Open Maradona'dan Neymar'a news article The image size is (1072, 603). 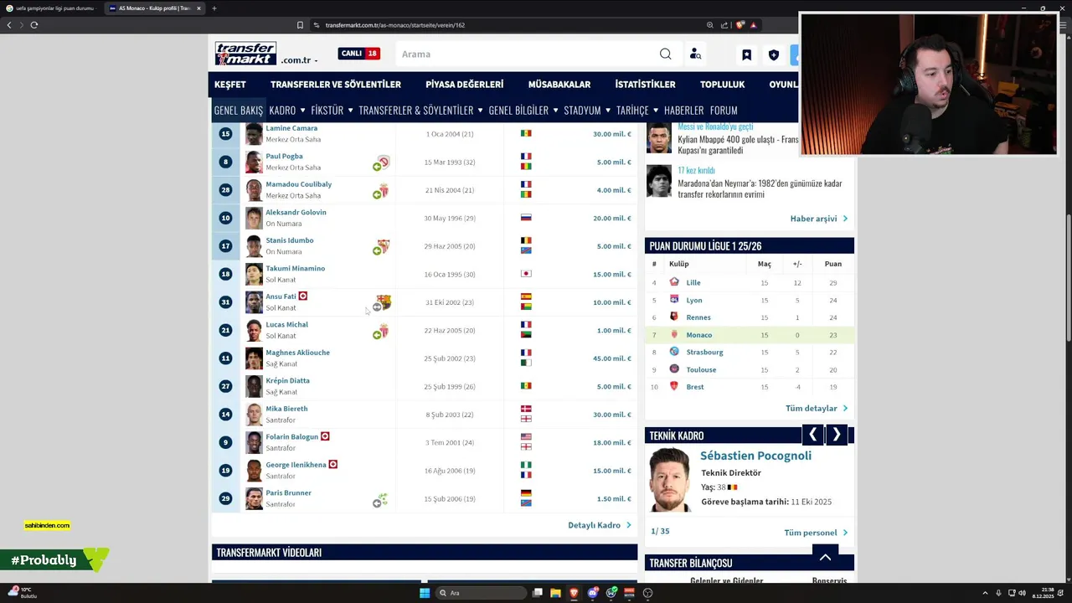[x=760, y=188]
